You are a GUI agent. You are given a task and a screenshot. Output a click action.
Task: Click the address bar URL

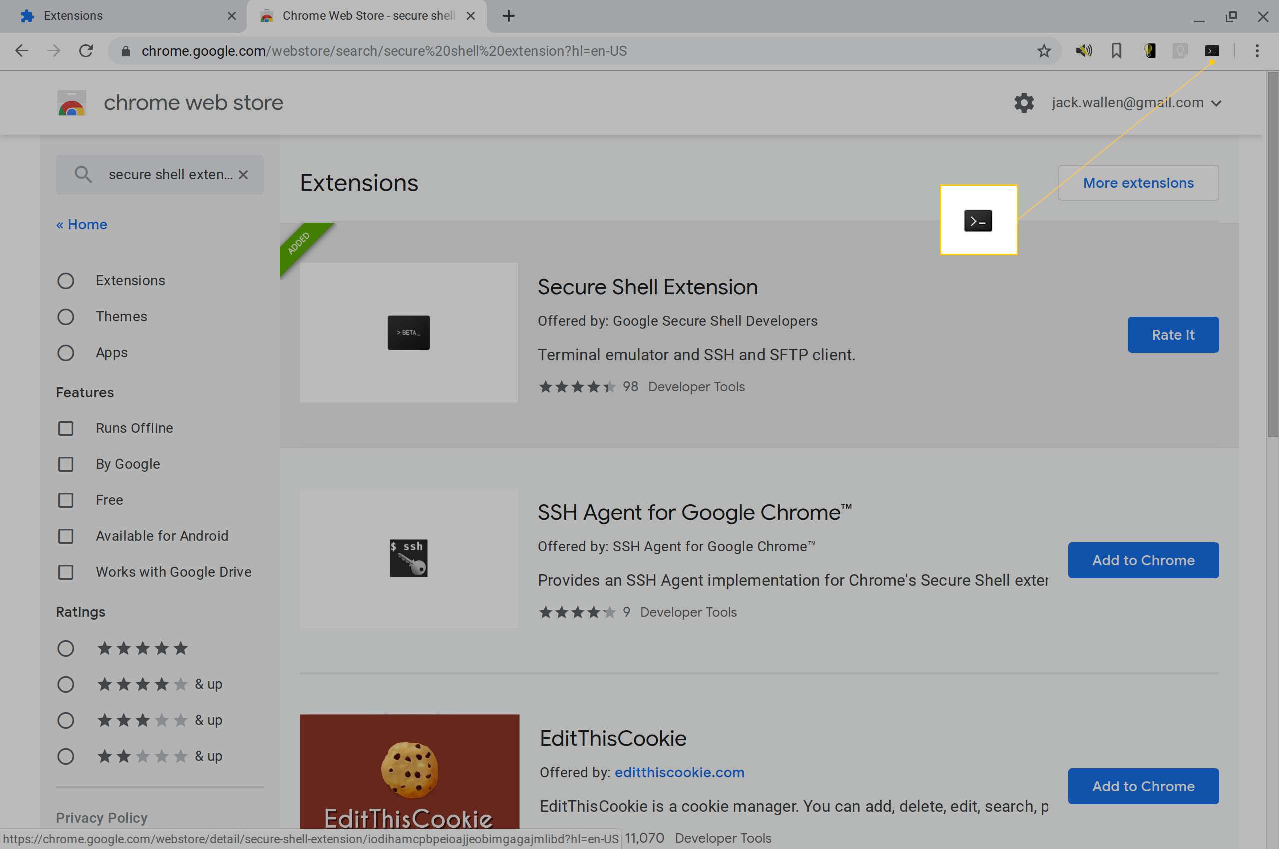[x=384, y=51]
